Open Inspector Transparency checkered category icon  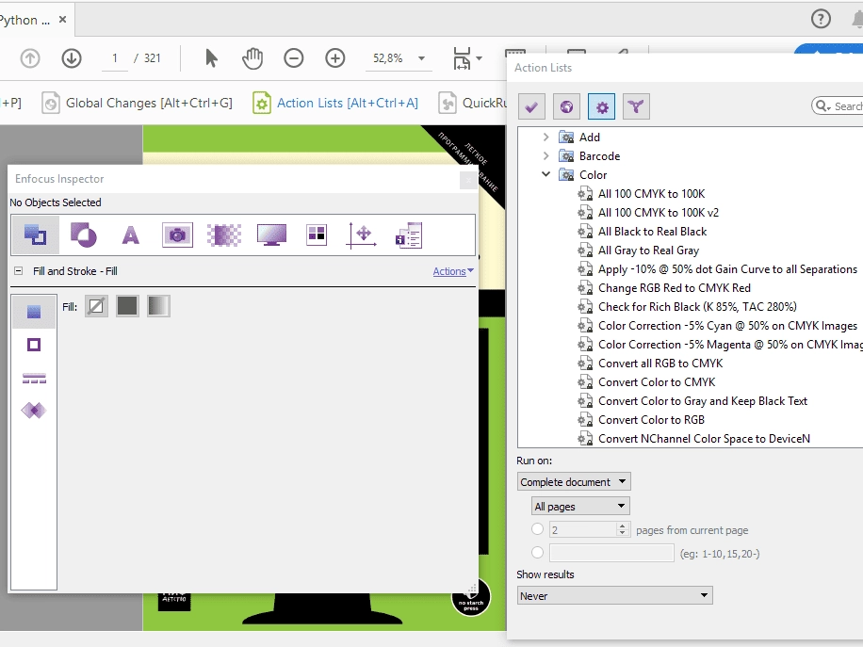pyautogui.click(x=224, y=235)
